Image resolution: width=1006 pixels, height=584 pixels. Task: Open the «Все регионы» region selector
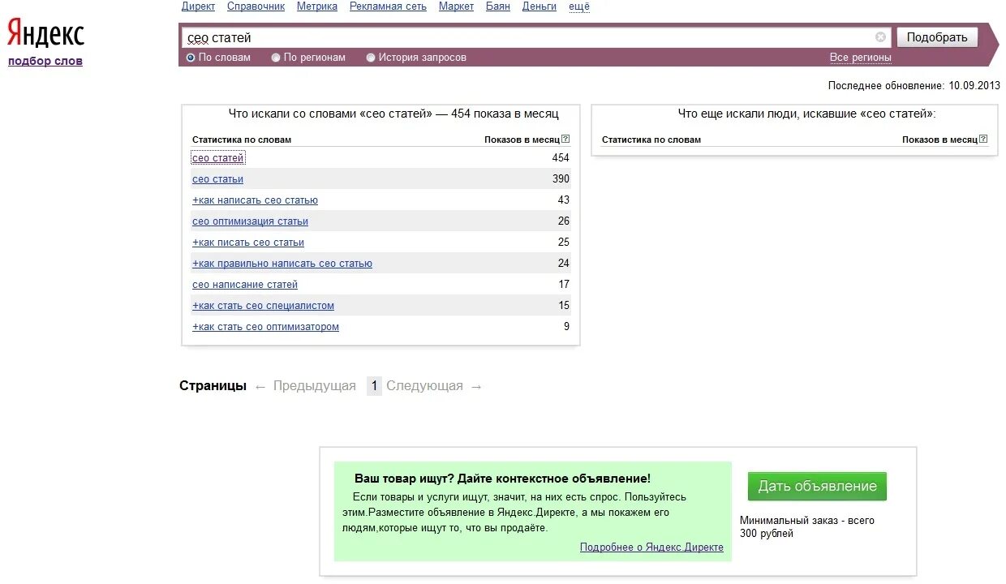point(862,57)
